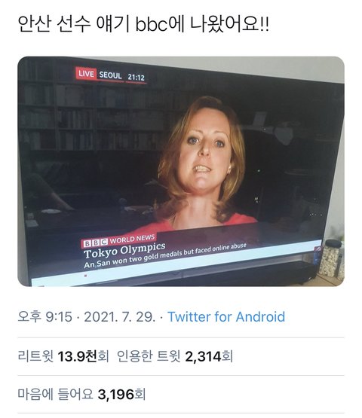Click the BBC World News logo

click(x=119, y=241)
